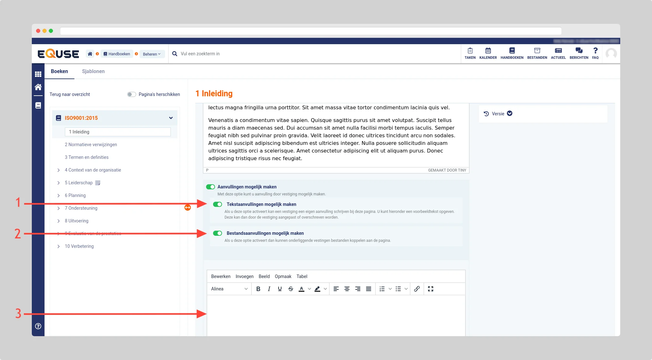This screenshot has height=360, width=652.
Task: Open the Taken clipboard icon
Action: (470, 51)
